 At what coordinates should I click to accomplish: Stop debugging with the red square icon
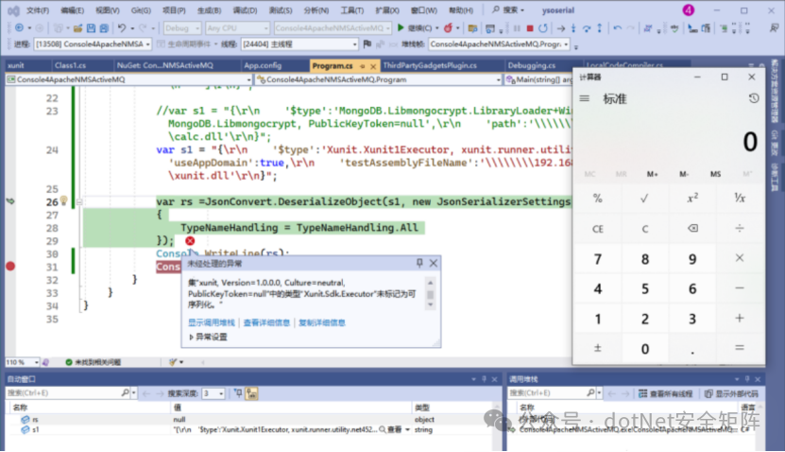click(x=530, y=28)
